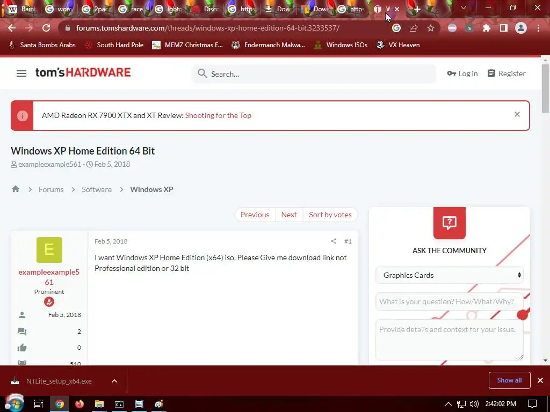
Task: Close the current Tom's Hardware tab
Action: (x=397, y=9)
